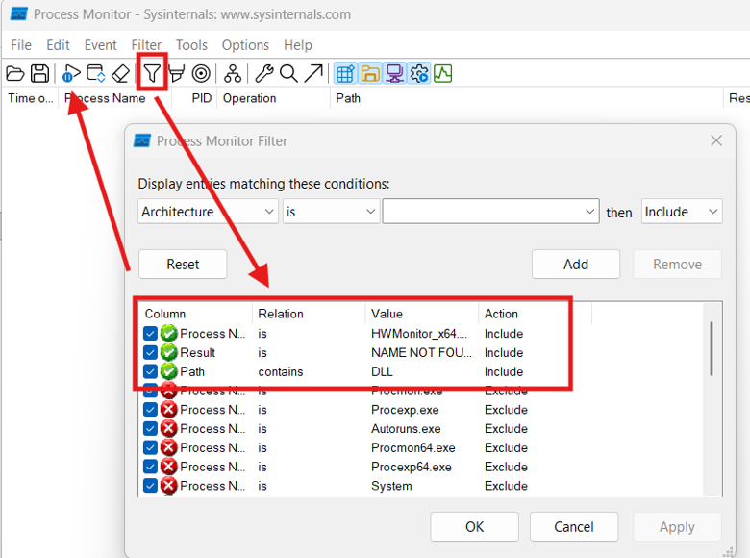Open event properties with the wrench icon
Screen dimensions: 750x558
point(264,74)
